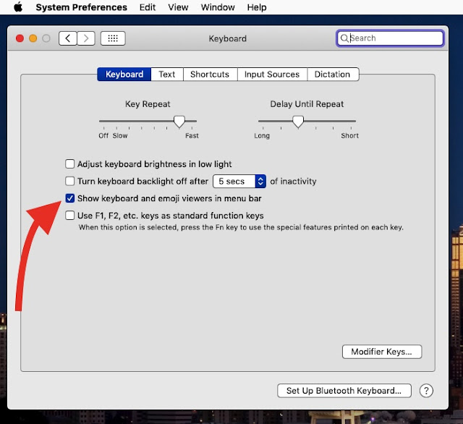Click the Fn key explanation text
The height and width of the screenshot is (424, 463).
[241, 227]
